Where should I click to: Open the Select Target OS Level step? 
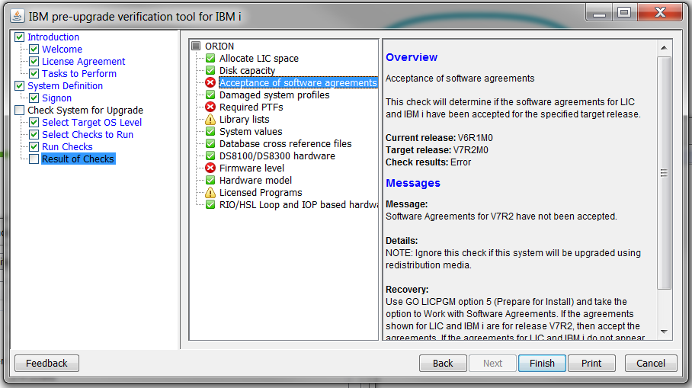91,122
